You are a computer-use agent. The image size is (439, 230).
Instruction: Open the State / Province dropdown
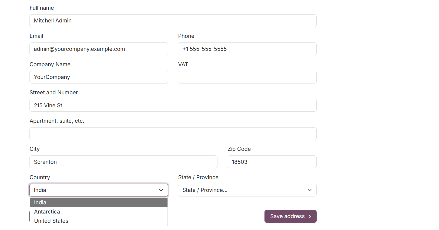pyautogui.click(x=247, y=190)
